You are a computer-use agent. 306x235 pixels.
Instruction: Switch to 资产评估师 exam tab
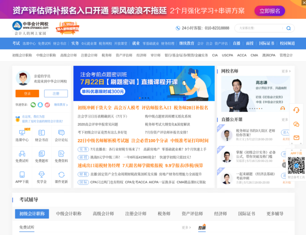click(x=192, y=214)
